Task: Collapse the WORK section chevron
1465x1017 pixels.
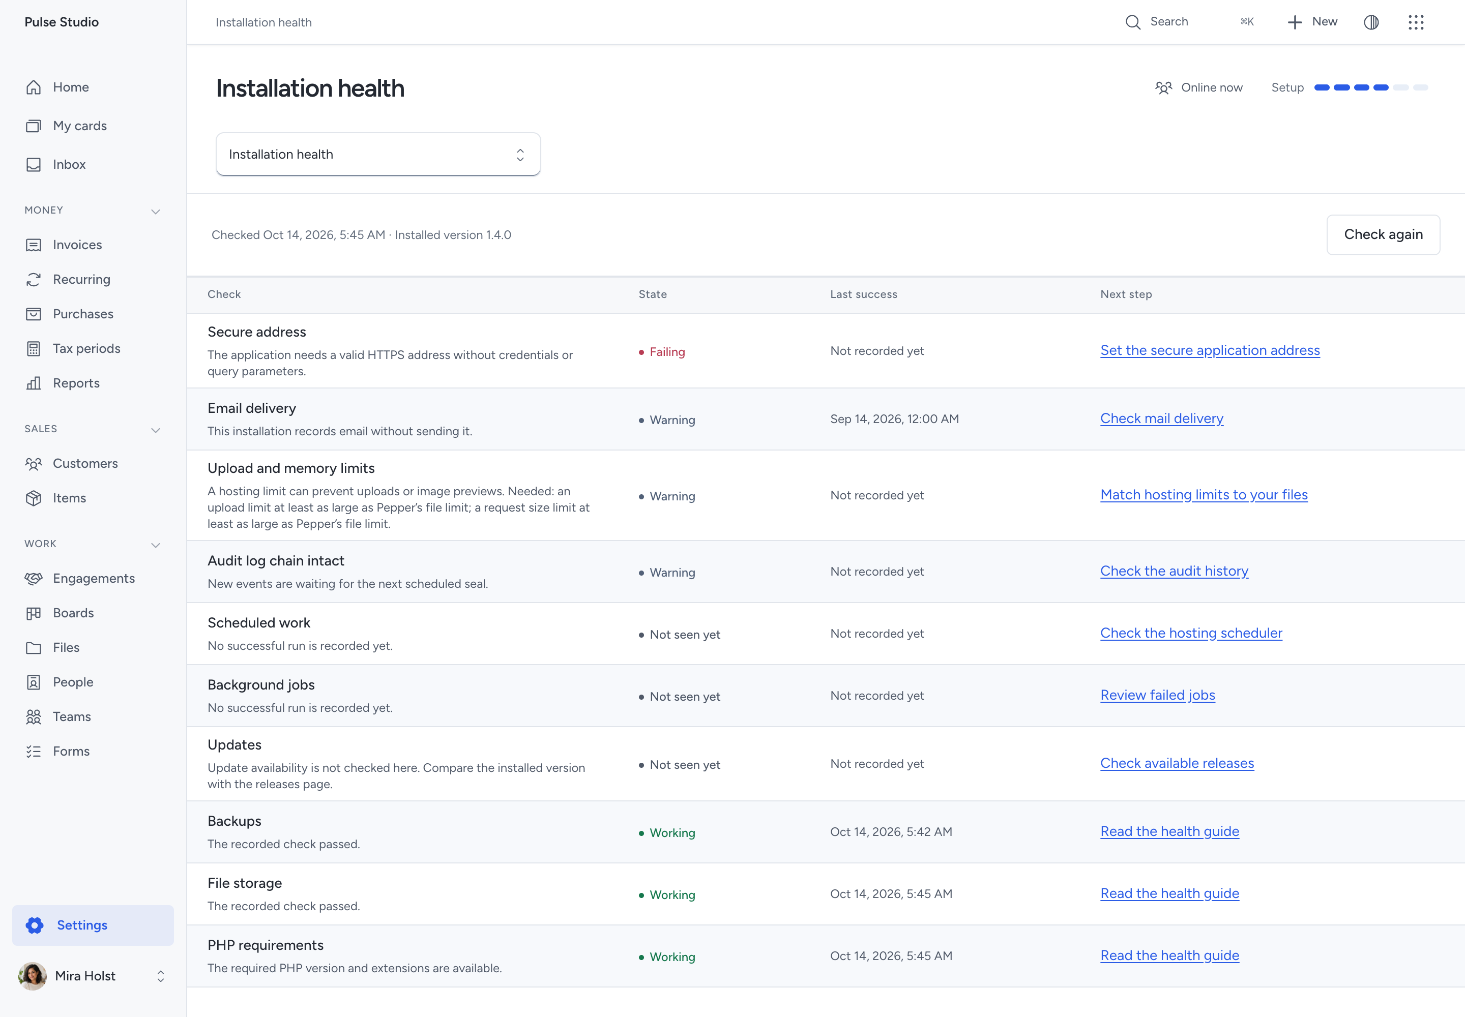Action: (156, 545)
